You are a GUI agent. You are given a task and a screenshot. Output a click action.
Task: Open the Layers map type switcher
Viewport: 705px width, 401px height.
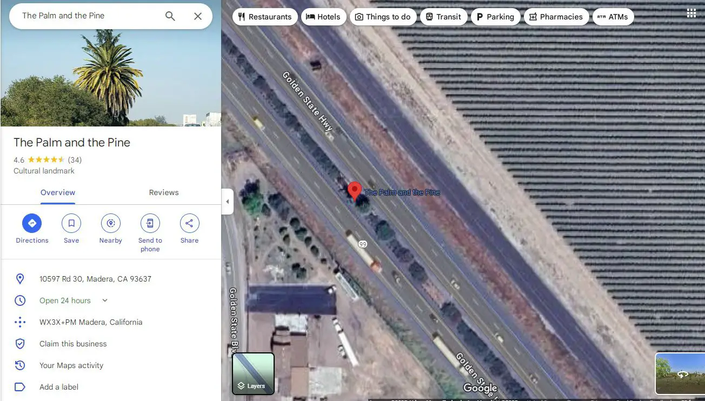pos(253,373)
